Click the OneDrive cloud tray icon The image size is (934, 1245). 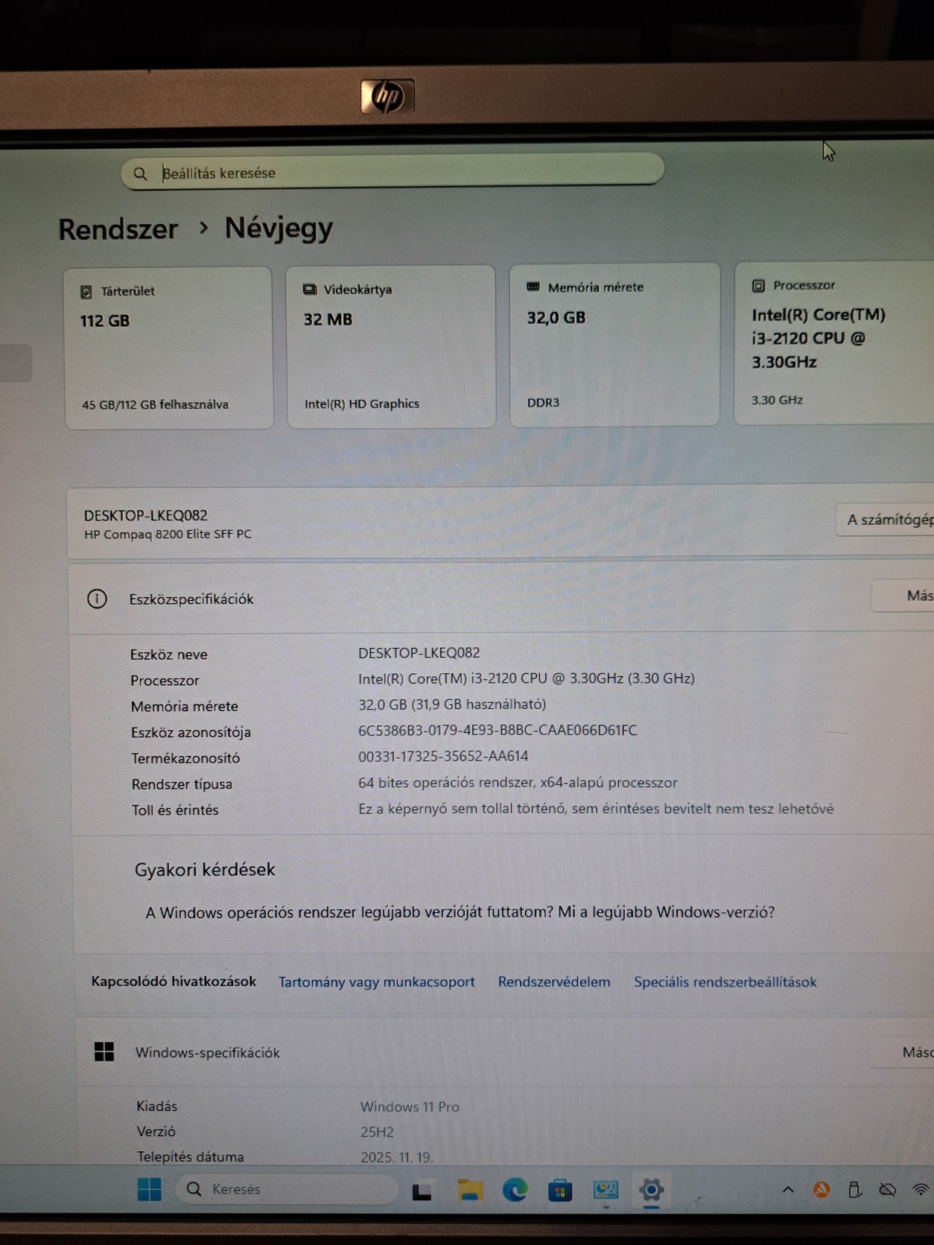[x=888, y=1190]
